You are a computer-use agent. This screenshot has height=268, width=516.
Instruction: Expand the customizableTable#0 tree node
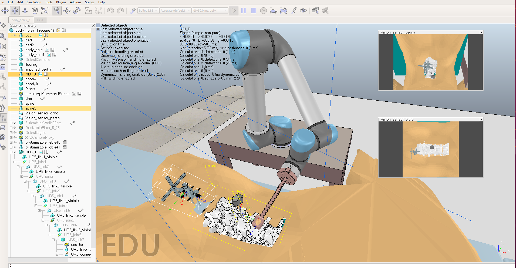pos(11,142)
